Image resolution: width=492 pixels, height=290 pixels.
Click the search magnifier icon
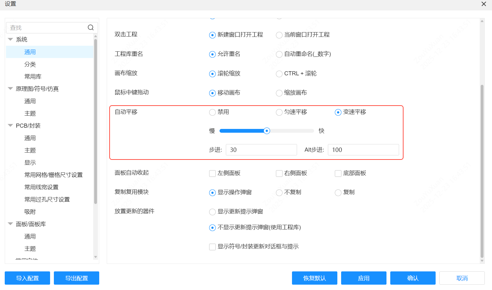[91, 27]
